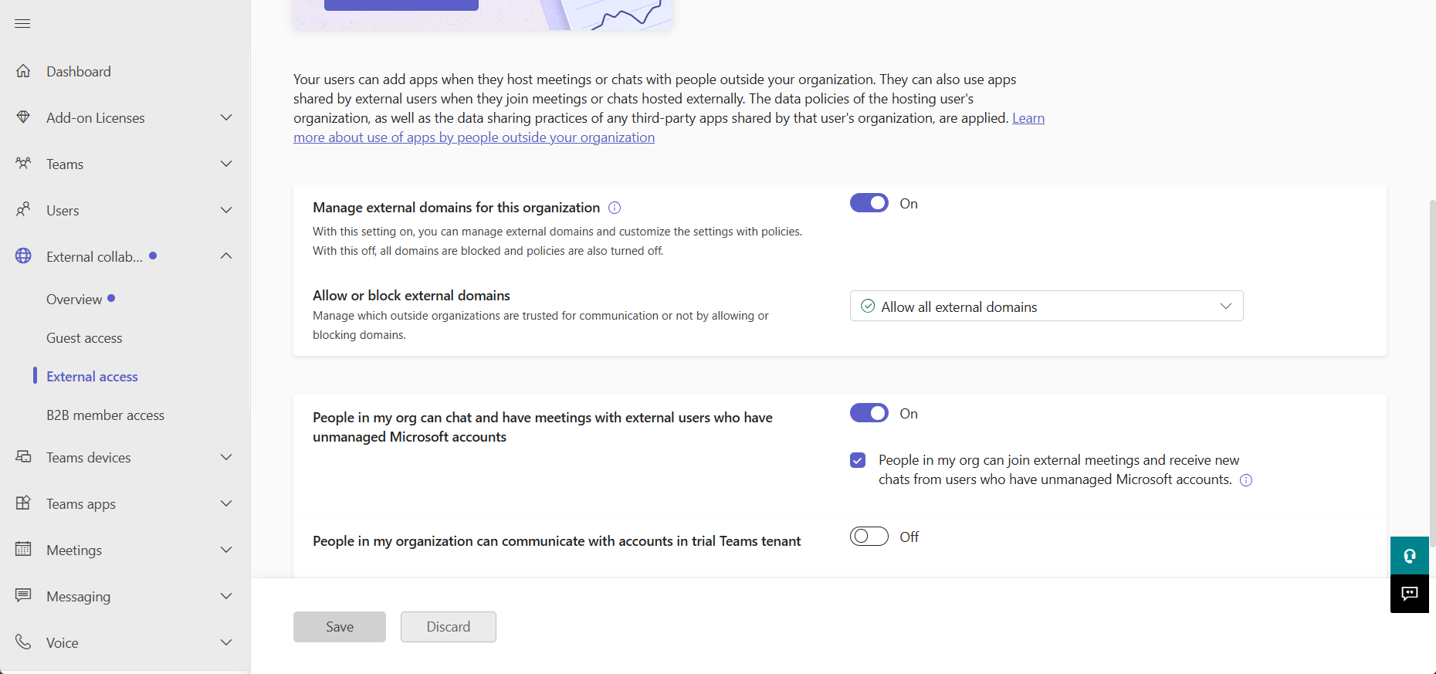
Task: Click the Discard button
Action: click(449, 627)
